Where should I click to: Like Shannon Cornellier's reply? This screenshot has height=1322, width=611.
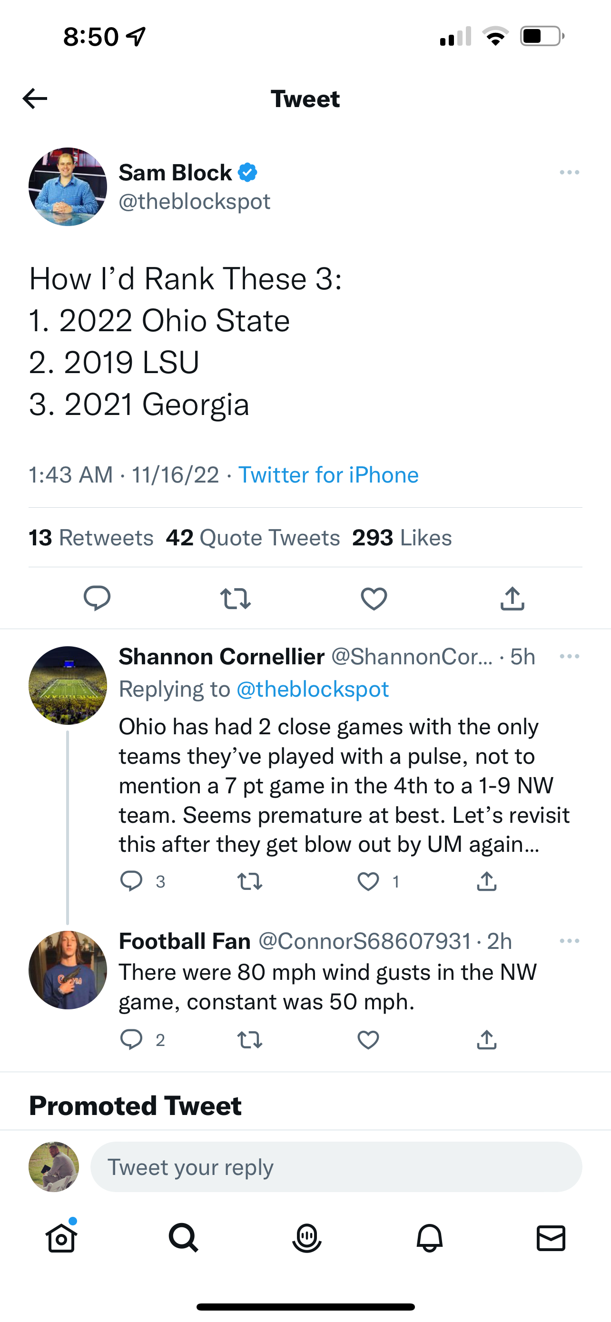[368, 882]
